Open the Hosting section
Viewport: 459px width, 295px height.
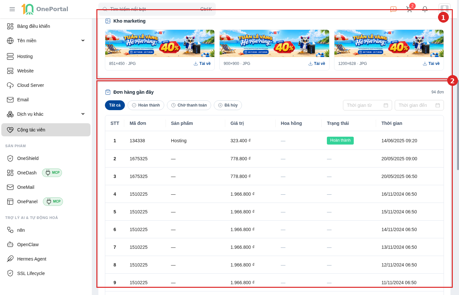(46, 56)
